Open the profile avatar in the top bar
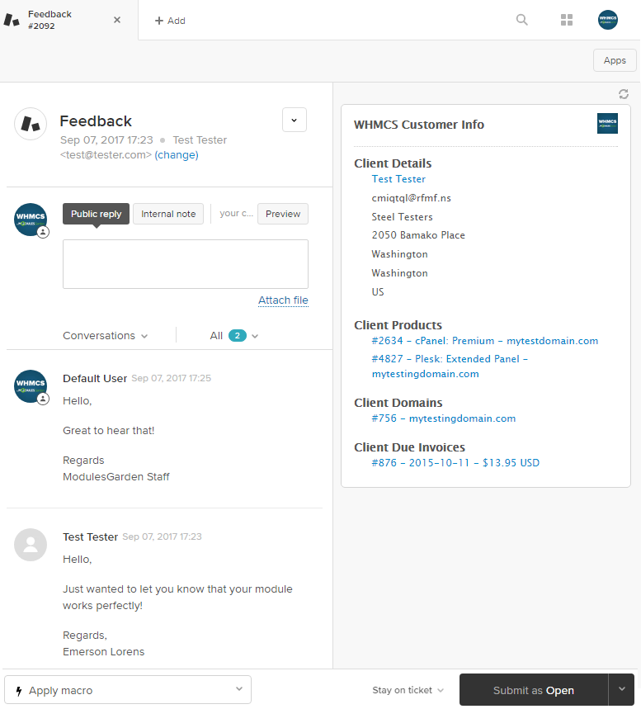 607,20
